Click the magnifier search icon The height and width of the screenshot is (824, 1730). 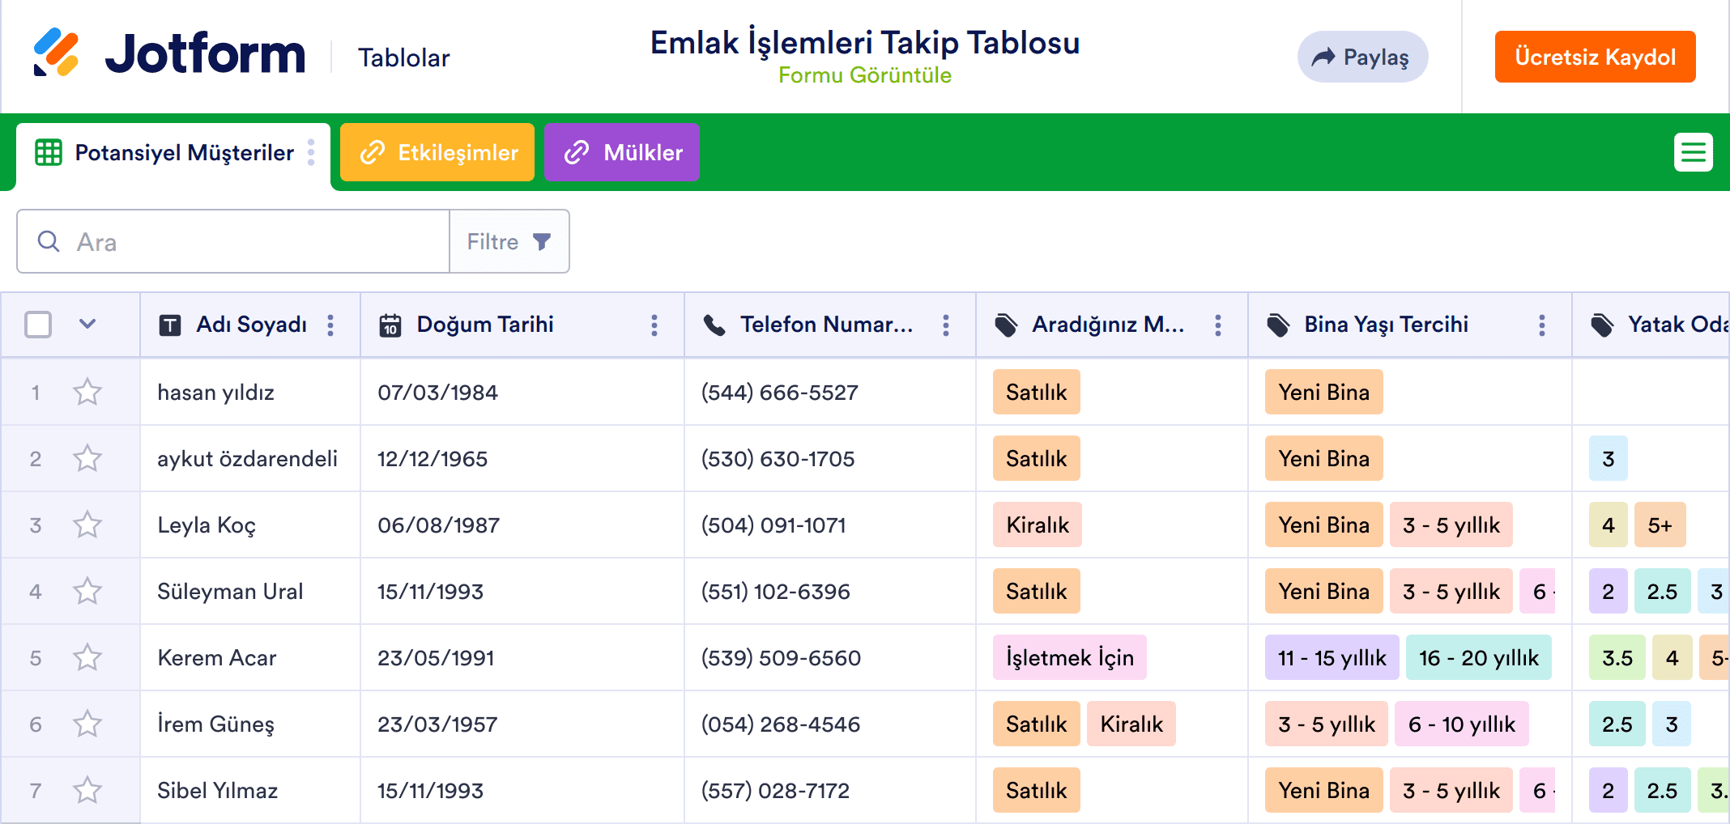tap(49, 241)
